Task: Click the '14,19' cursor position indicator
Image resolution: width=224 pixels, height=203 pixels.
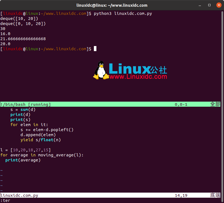Action: (x=181, y=195)
